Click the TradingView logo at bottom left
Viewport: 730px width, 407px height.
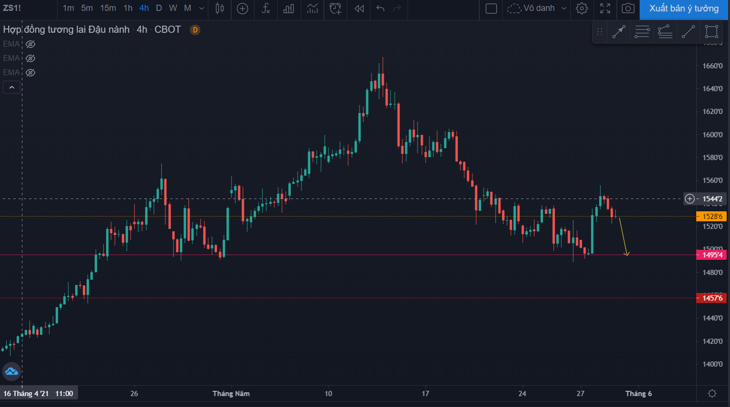[x=11, y=371]
